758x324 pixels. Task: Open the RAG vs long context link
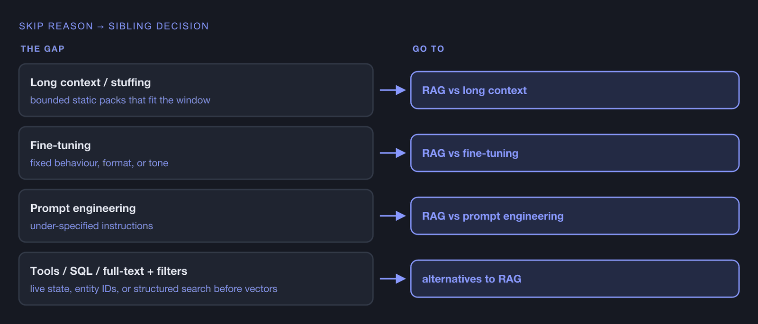(575, 90)
